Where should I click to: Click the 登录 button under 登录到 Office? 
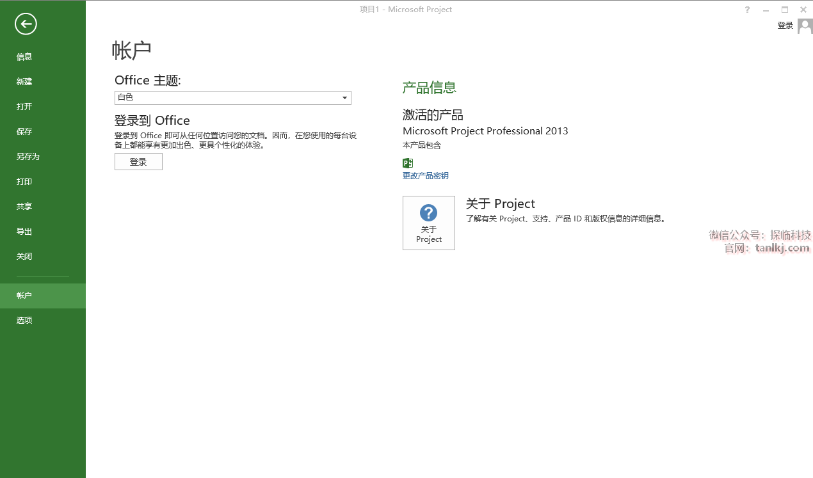coord(138,162)
